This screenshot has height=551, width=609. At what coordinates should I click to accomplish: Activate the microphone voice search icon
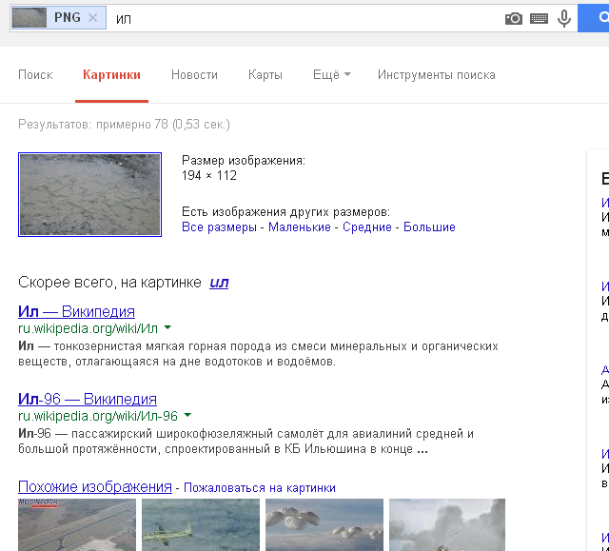(564, 18)
